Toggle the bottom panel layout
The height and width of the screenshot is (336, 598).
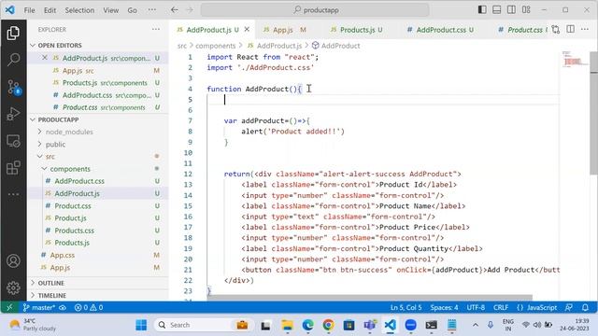(496, 10)
